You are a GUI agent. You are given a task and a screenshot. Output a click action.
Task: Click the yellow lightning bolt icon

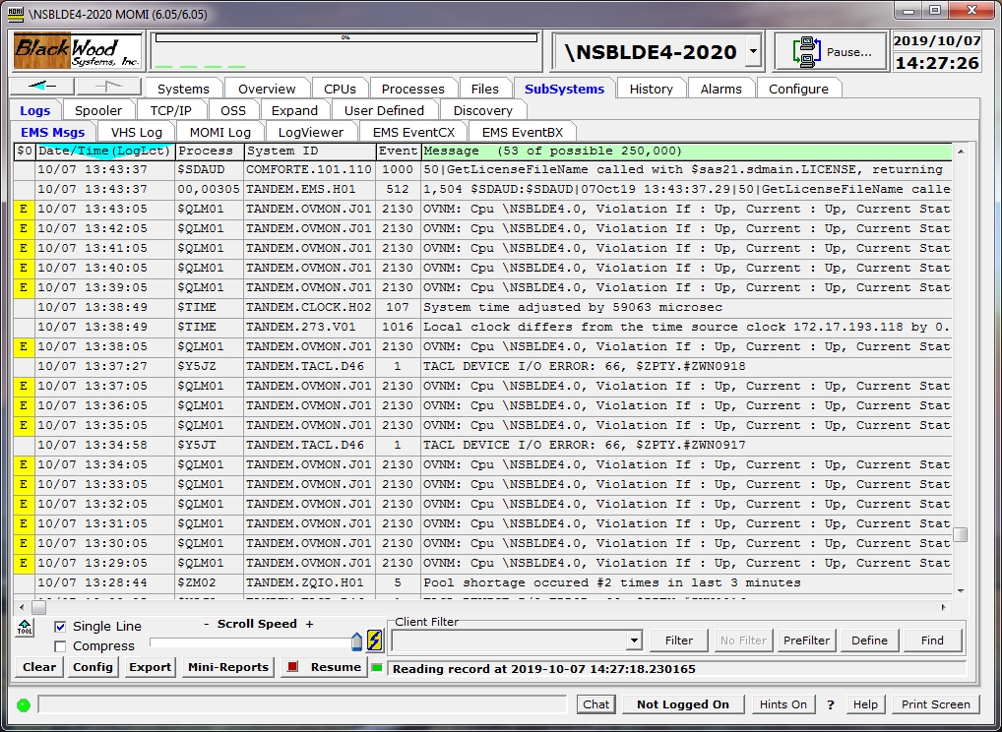374,640
